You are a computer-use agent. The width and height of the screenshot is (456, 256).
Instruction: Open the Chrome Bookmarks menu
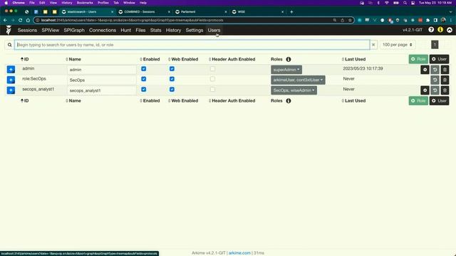(x=85, y=3)
